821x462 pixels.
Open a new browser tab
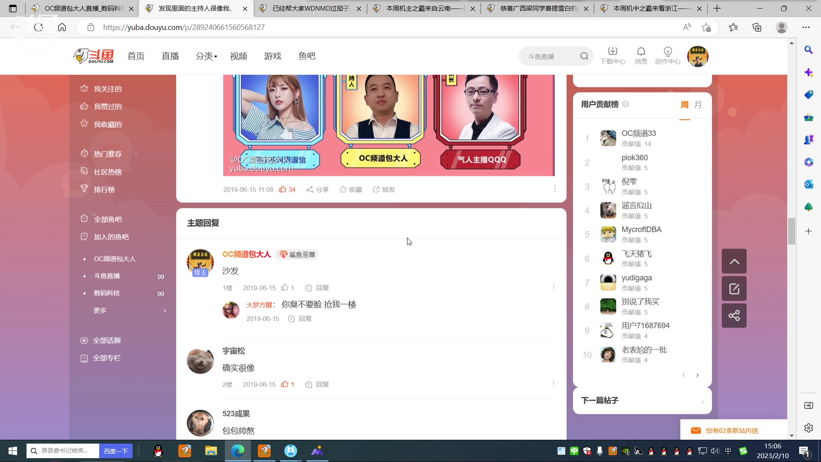(x=717, y=8)
